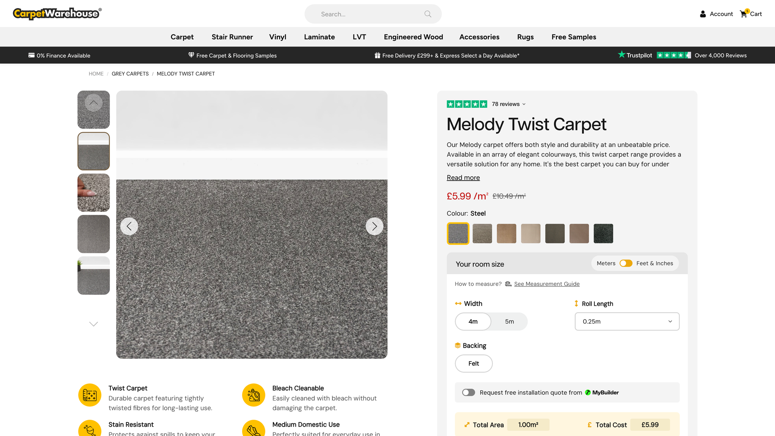Enable MyBuilder installation quote toggle
The image size is (775, 436).
[468, 393]
